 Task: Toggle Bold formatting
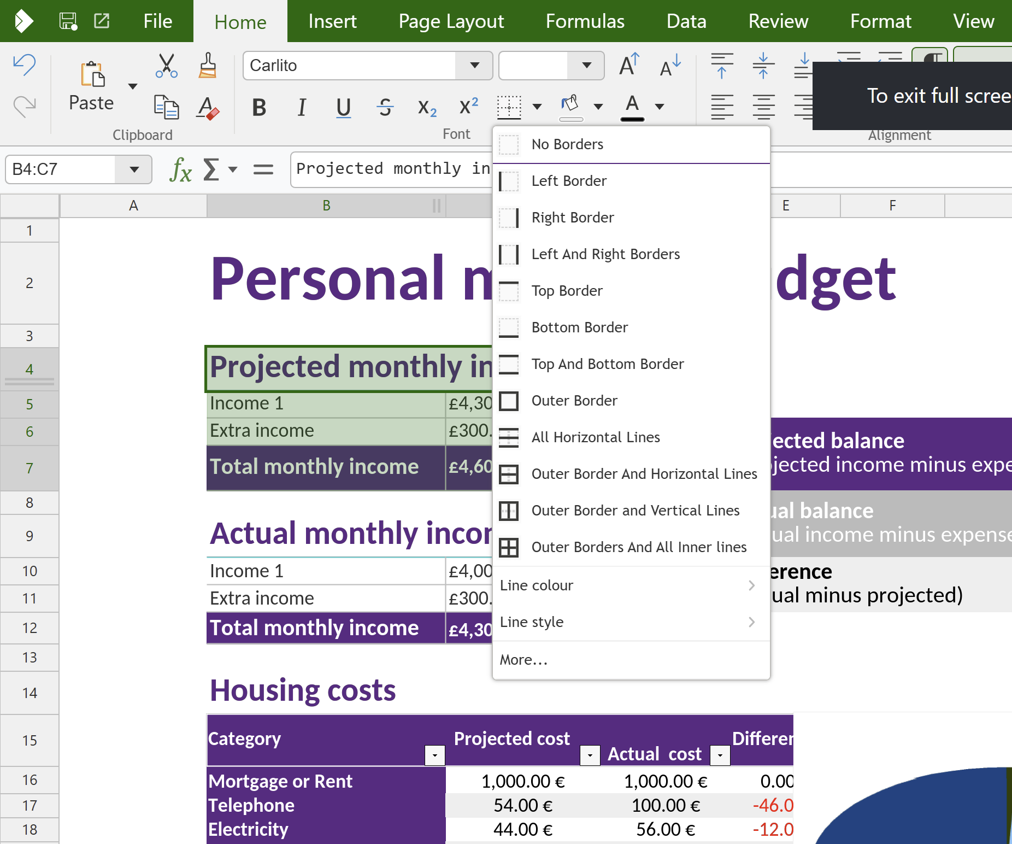pos(259,108)
